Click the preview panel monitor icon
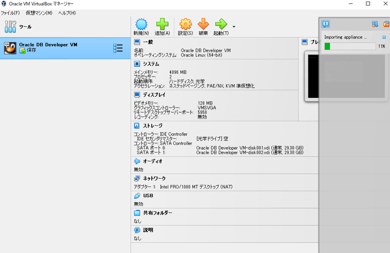Image resolution: width=390 pixels, height=253 pixels. (x=305, y=42)
